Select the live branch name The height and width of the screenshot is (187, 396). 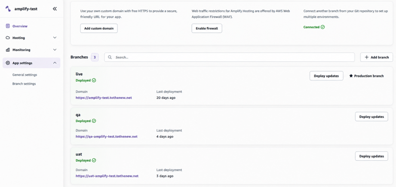click(79, 74)
